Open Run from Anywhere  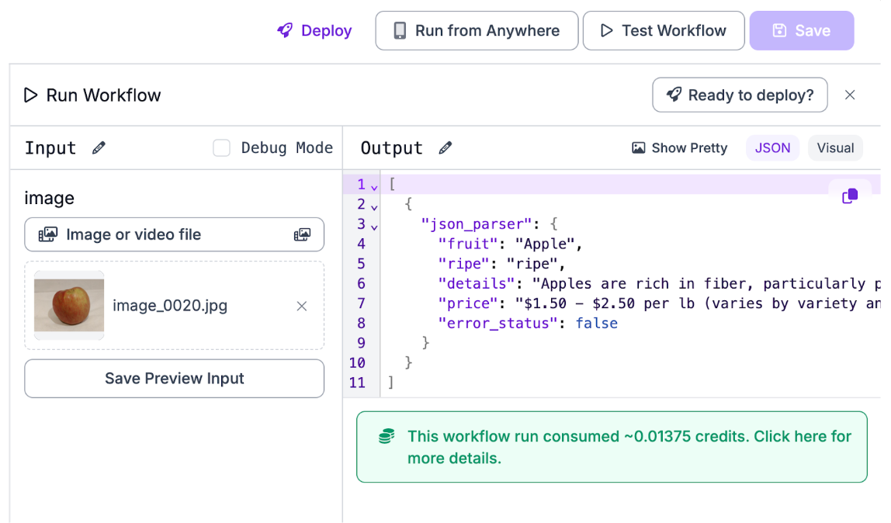click(x=477, y=31)
